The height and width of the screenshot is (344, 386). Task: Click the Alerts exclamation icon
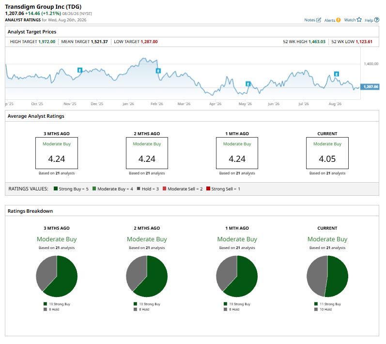click(338, 20)
